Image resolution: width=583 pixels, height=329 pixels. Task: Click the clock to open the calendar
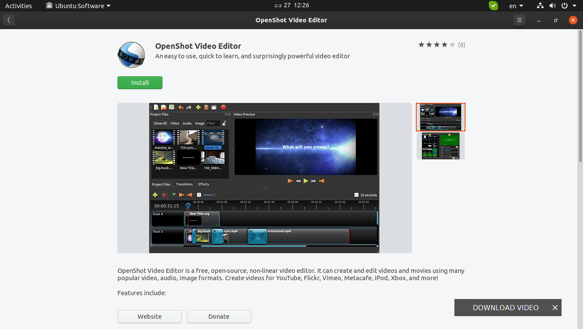point(291,5)
